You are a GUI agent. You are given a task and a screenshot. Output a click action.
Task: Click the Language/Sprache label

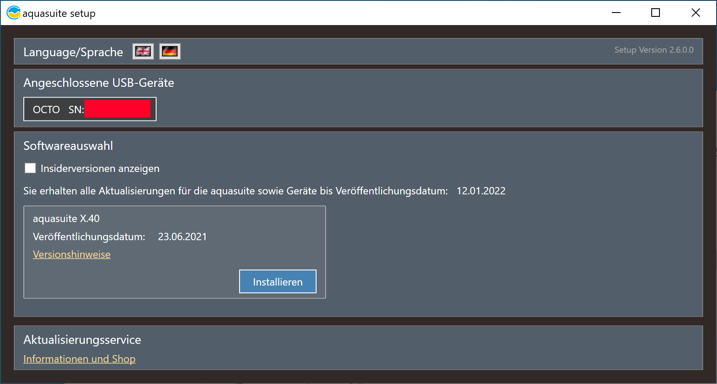click(73, 52)
